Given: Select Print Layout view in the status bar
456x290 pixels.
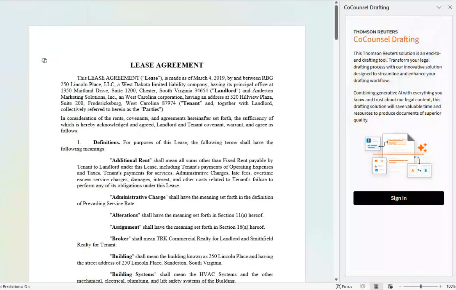Looking at the screenshot, I should (376, 286).
